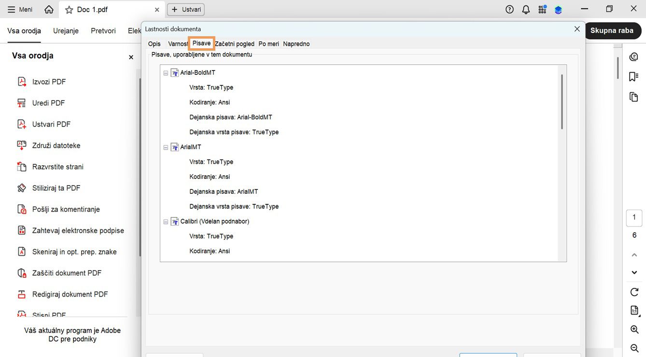Viewport: 646px width, 357px height.
Task: Click "Dejanska pisava: ArialMT" row
Action: 224,192
